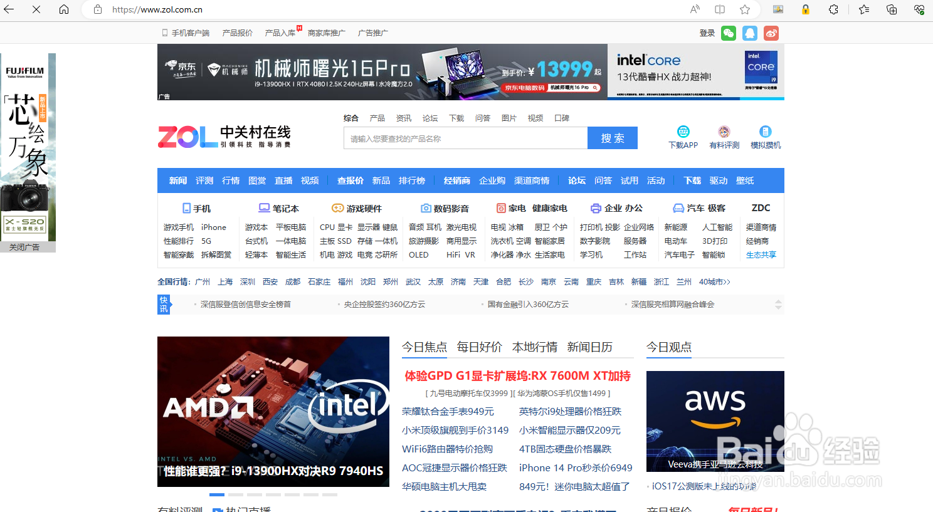Click 手机客户端 phone icon link
This screenshot has height=512, width=933.
(x=186, y=33)
